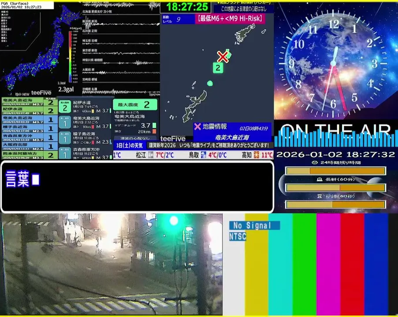Click the magenta bar in color bars pattern

(328, 264)
